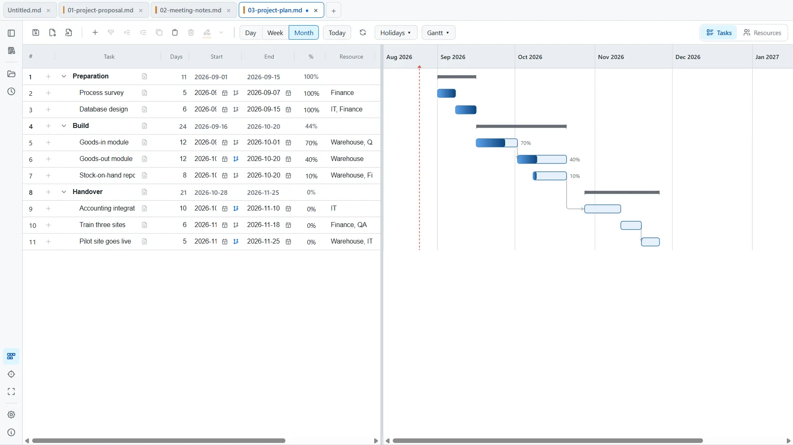
Task: Click the Copy task icon
Action: pyautogui.click(x=159, y=33)
